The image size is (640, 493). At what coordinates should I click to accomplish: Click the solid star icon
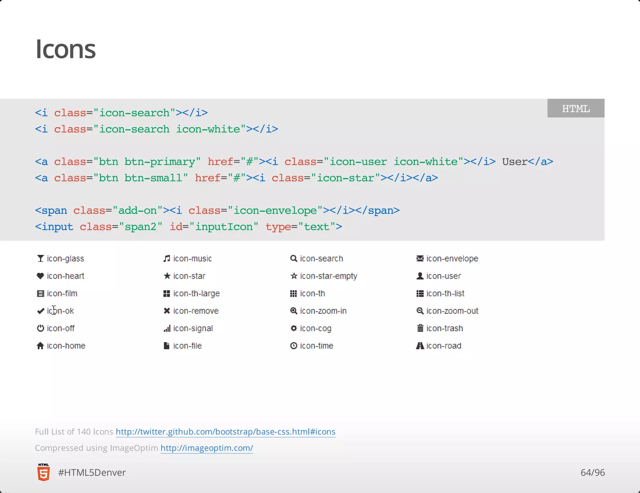167,276
